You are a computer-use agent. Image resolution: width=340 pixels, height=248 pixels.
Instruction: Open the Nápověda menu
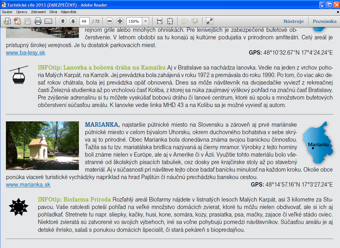click(68, 12)
